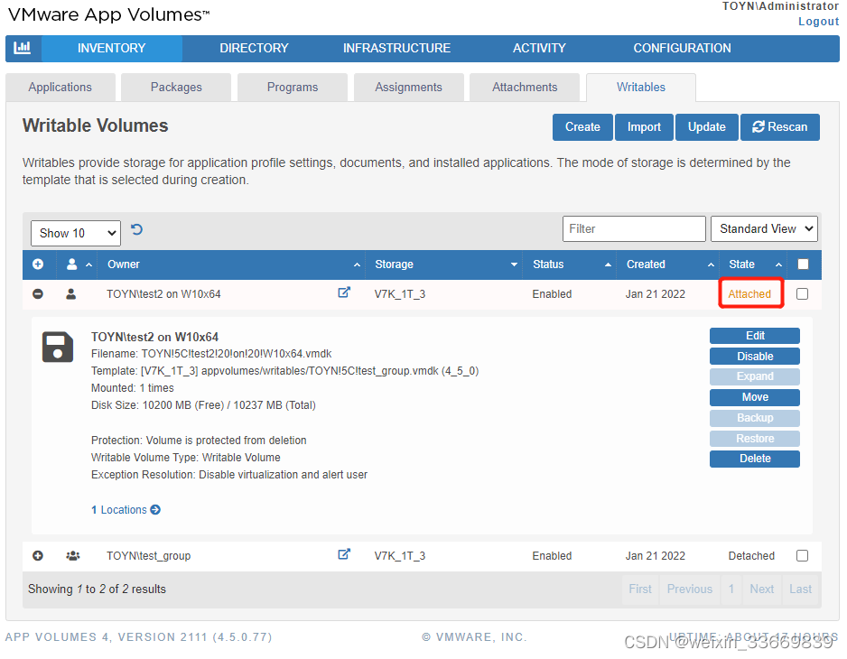847x659 pixels.
Task: Switch to the Programs tab
Action: tap(293, 88)
